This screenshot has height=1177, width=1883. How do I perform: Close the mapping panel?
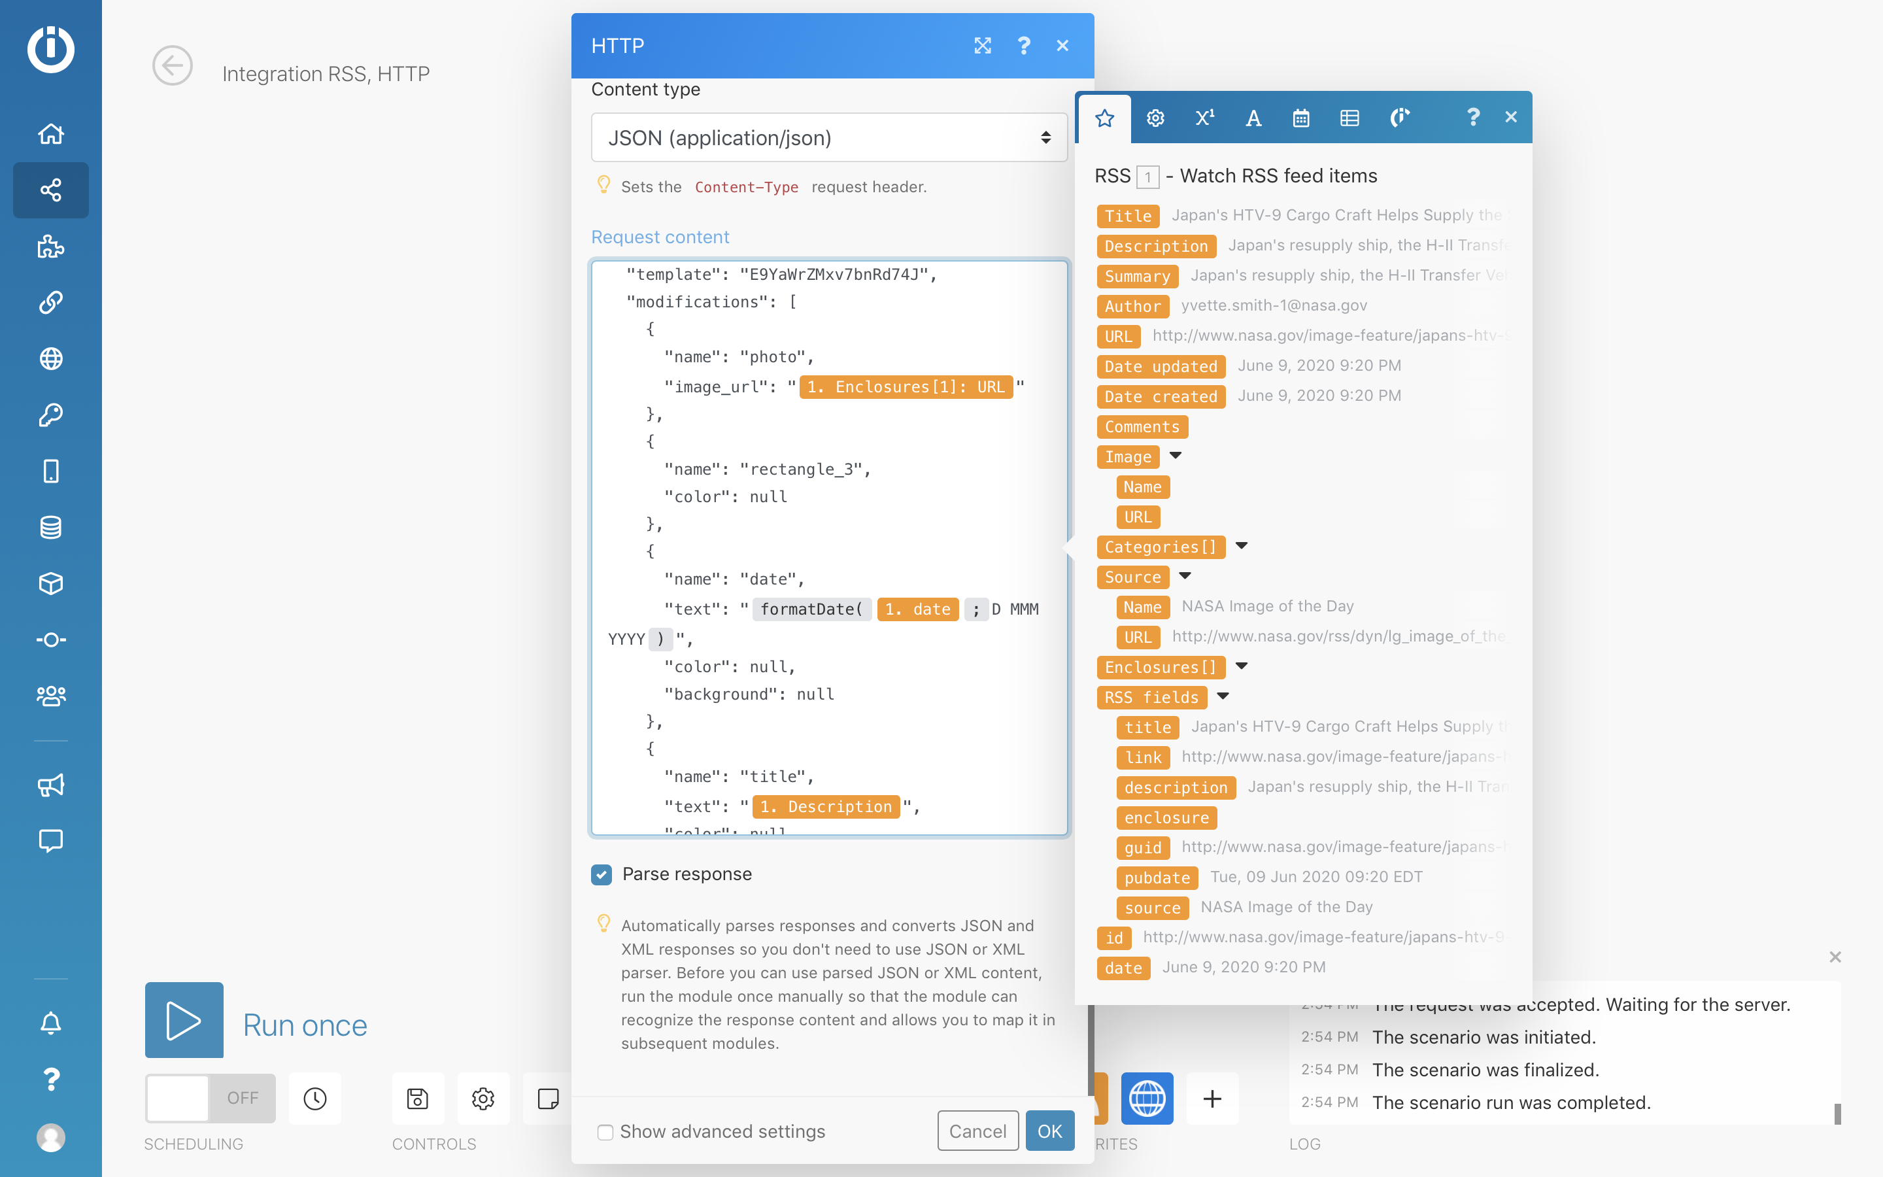point(1511,117)
